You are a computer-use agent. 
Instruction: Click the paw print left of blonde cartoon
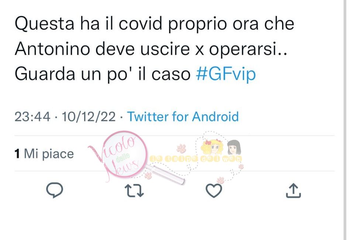182,148
